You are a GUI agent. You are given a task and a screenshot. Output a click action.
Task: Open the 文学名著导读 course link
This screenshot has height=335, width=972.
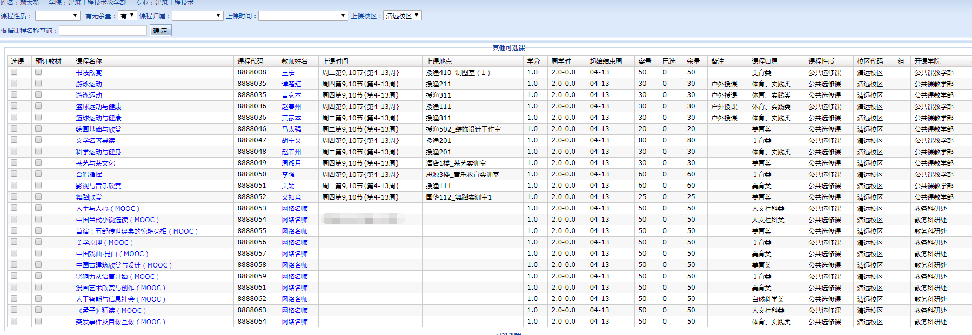click(x=95, y=141)
